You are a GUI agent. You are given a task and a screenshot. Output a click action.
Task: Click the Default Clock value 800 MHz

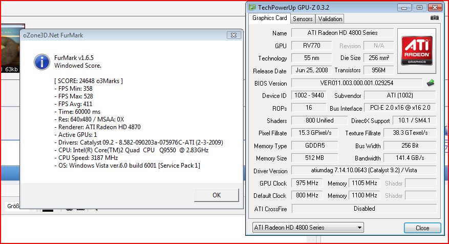coord(307,195)
